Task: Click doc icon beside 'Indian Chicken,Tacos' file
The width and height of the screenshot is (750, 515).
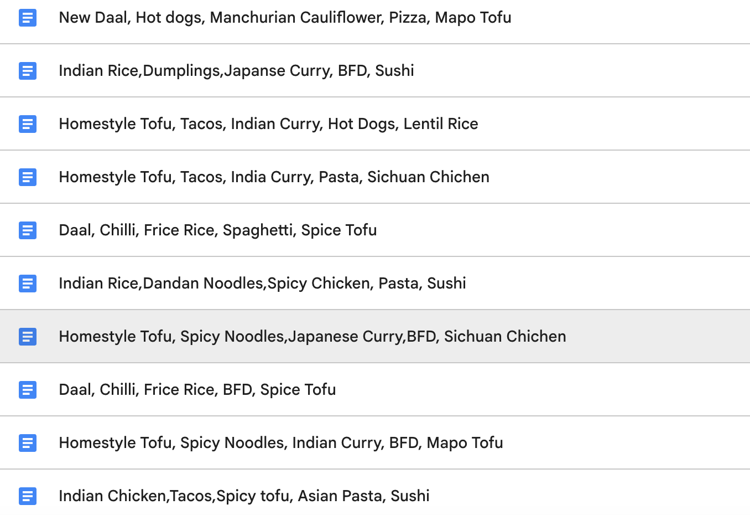Action: [28, 496]
